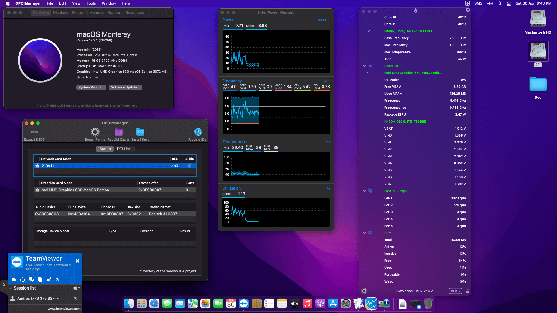The height and width of the screenshot is (313, 557).
Task: Click the Update IDs globe icon
Action: click(198, 132)
